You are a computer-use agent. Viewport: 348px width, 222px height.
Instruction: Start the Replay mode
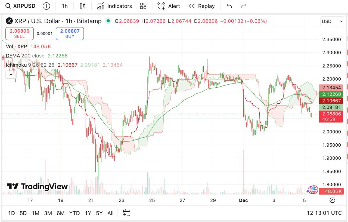pyautogui.click(x=201, y=6)
